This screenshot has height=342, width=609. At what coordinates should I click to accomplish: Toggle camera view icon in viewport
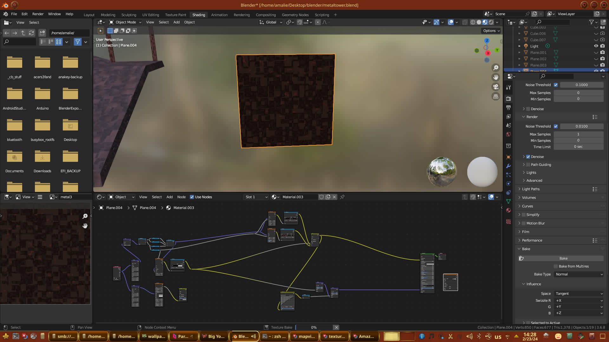click(496, 87)
